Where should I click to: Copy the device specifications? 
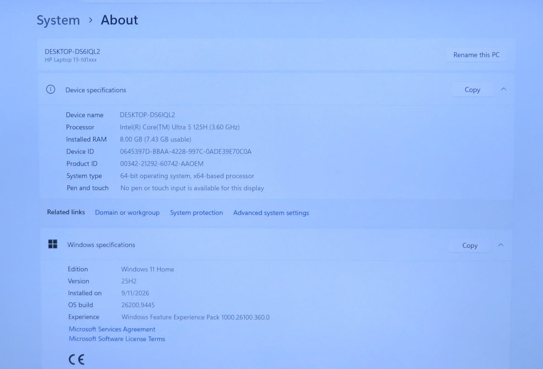472,90
